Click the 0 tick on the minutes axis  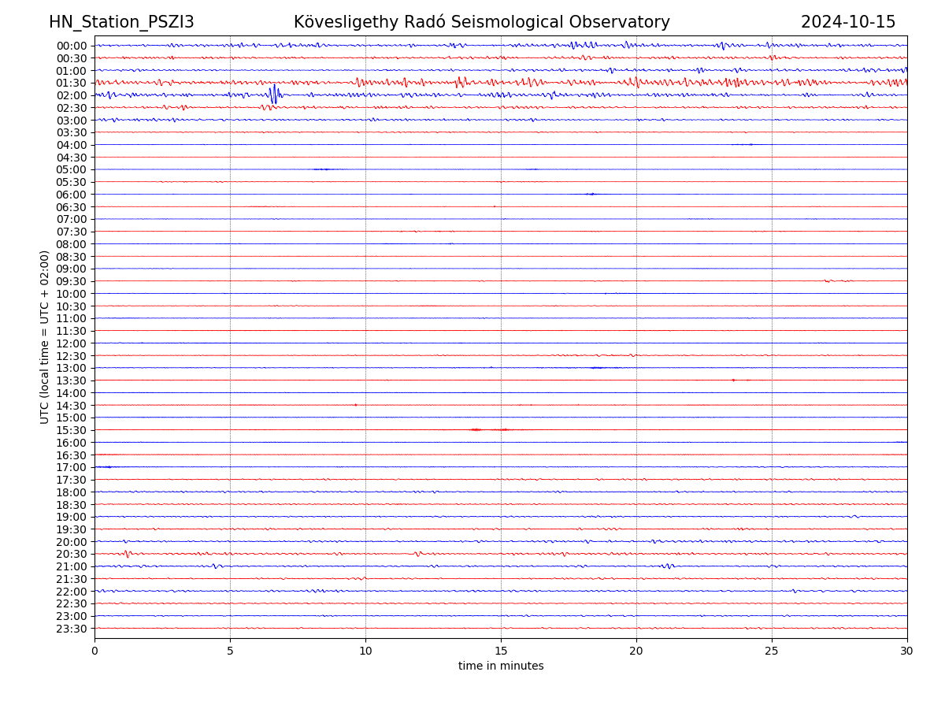tap(94, 651)
